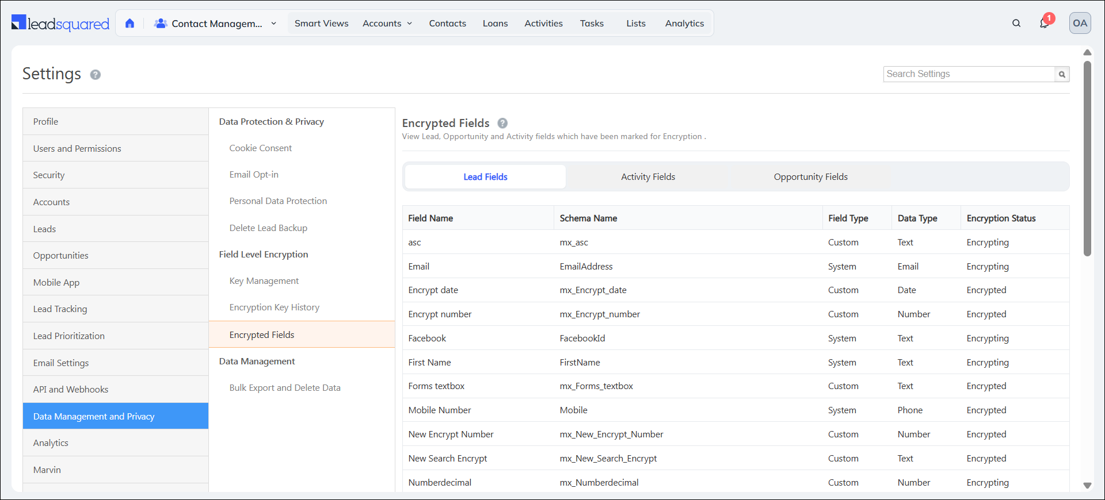Click inside the Search Settings field
Viewport: 1105px width, 500px height.
[x=969, y=74]
